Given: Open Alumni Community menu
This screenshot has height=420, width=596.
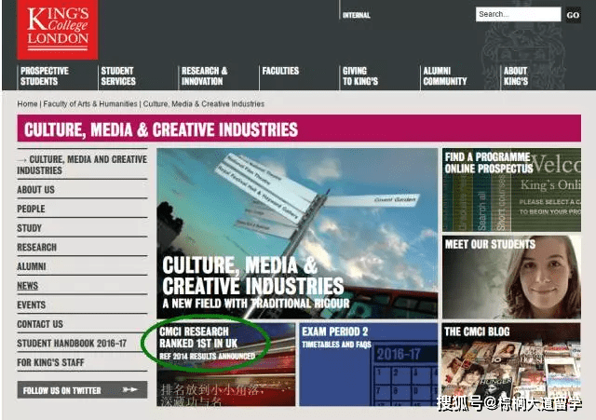Looking at the screenshot, I should click(x=445, y=76).
